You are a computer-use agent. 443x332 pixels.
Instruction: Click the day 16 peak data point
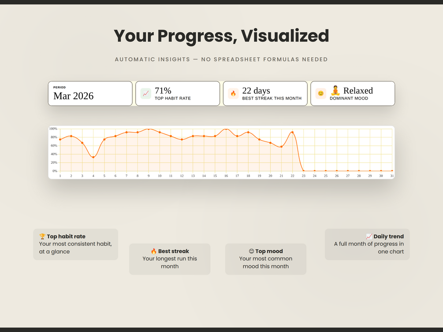coord(226,129)
